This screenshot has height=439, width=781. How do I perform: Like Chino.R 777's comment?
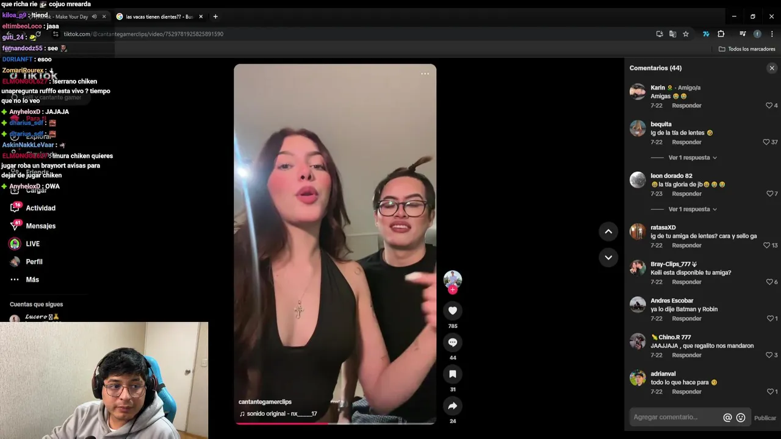[769, 355]
